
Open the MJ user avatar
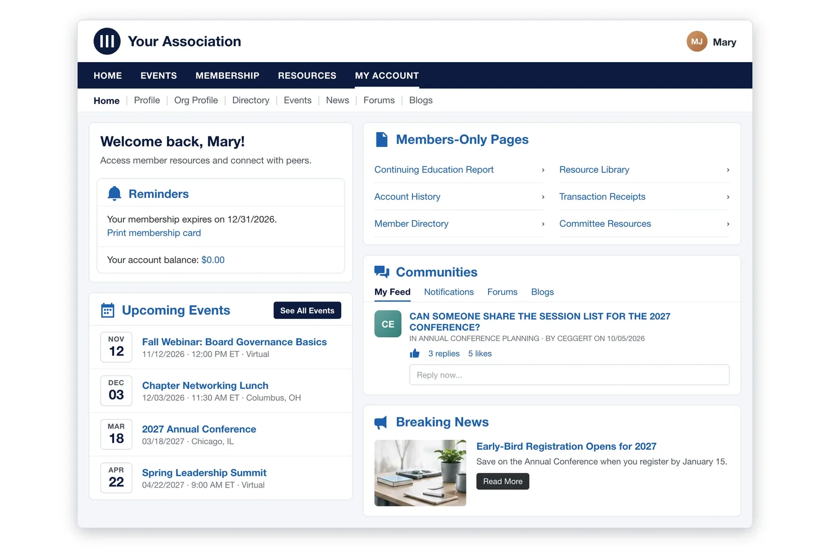click(x=697, y=41)
